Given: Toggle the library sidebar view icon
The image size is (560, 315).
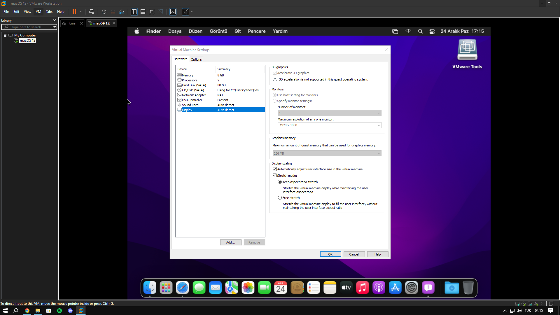Looking at the screenshot, I should coord(134,12).
